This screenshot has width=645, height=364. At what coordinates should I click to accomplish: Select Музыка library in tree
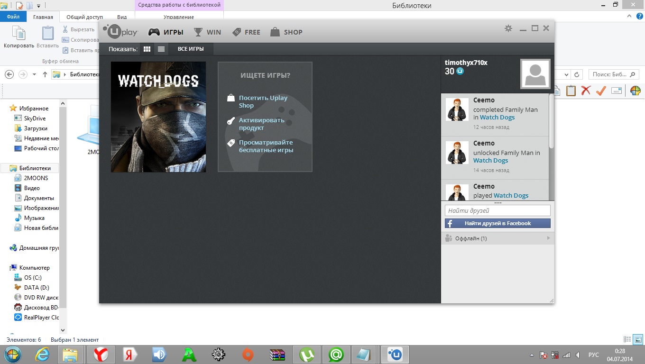29,218
